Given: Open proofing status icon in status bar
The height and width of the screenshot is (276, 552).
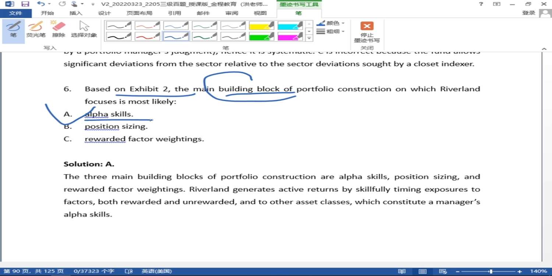Looking at the screenshot, I should click(x=129, y=271).
